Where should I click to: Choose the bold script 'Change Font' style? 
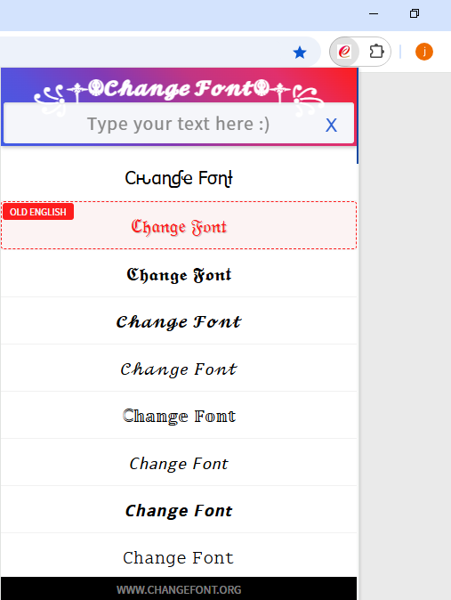(x=179, y=321)
